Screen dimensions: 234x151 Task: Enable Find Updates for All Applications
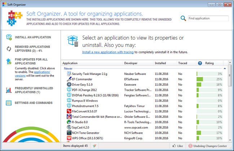(31, 61)
